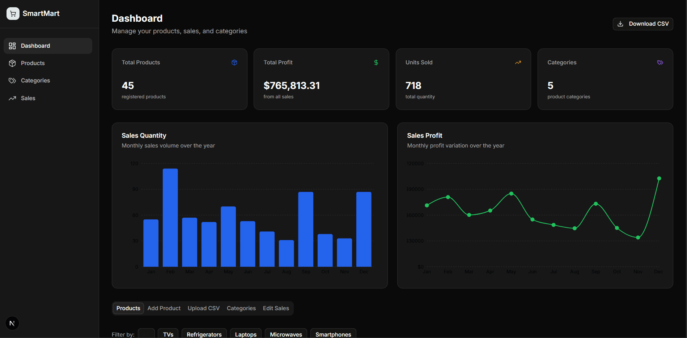This screenshot has width=687, height=338.
Task: Click the December data point on Sales Profit
Action: (x=659, y=179)
